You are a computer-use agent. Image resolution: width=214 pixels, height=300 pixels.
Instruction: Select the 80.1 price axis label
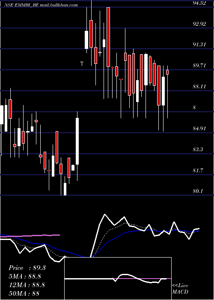[x=198, y=191]
